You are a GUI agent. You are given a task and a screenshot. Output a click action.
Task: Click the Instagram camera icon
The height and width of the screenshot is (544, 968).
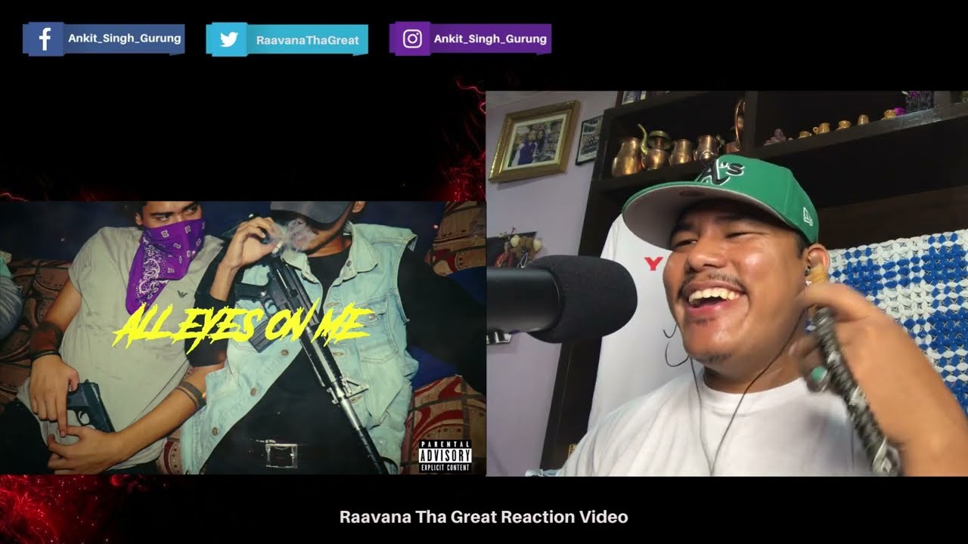(412, 39)
